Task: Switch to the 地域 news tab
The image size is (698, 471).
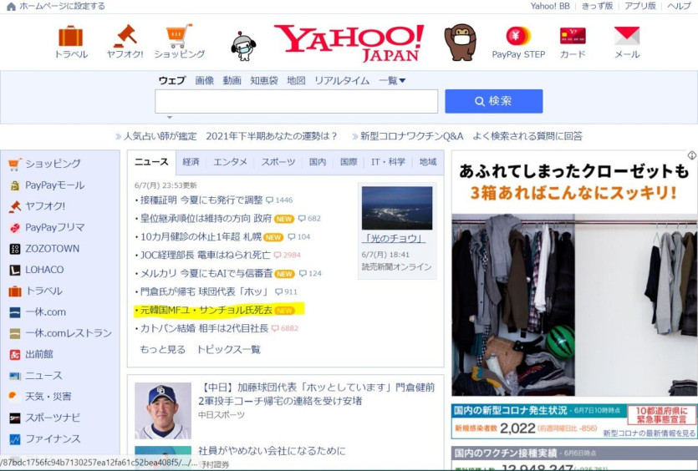Action: click(x=428, y=162)
